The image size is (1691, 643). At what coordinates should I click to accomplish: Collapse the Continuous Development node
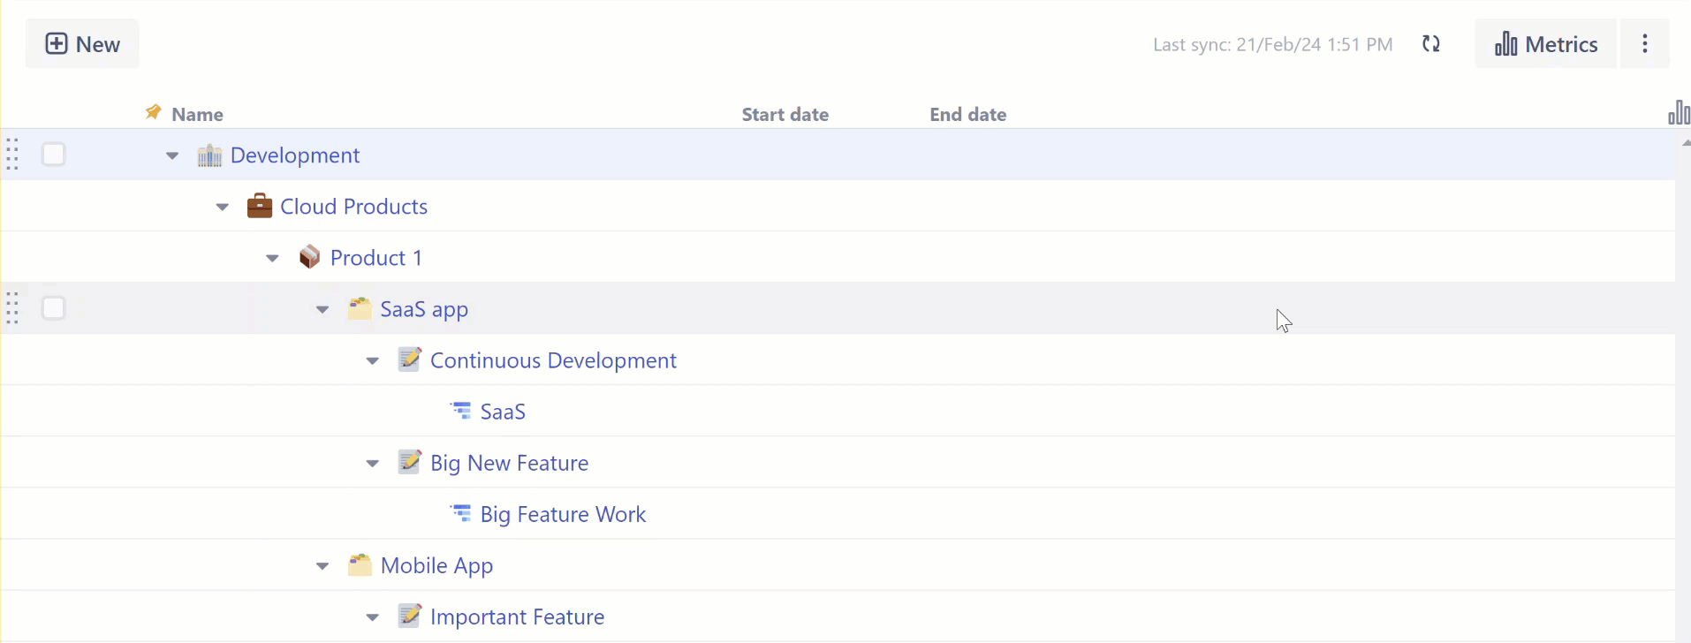pos(373,361)
